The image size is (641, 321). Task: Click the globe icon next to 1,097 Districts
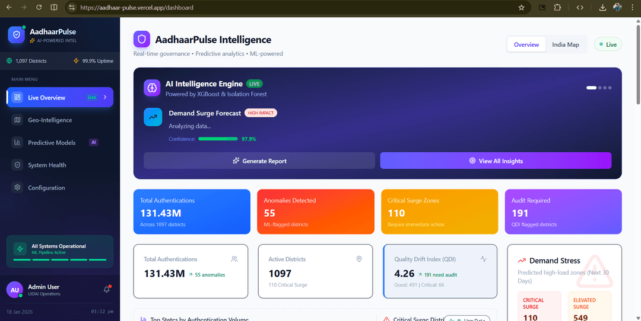tap(9, 61)
